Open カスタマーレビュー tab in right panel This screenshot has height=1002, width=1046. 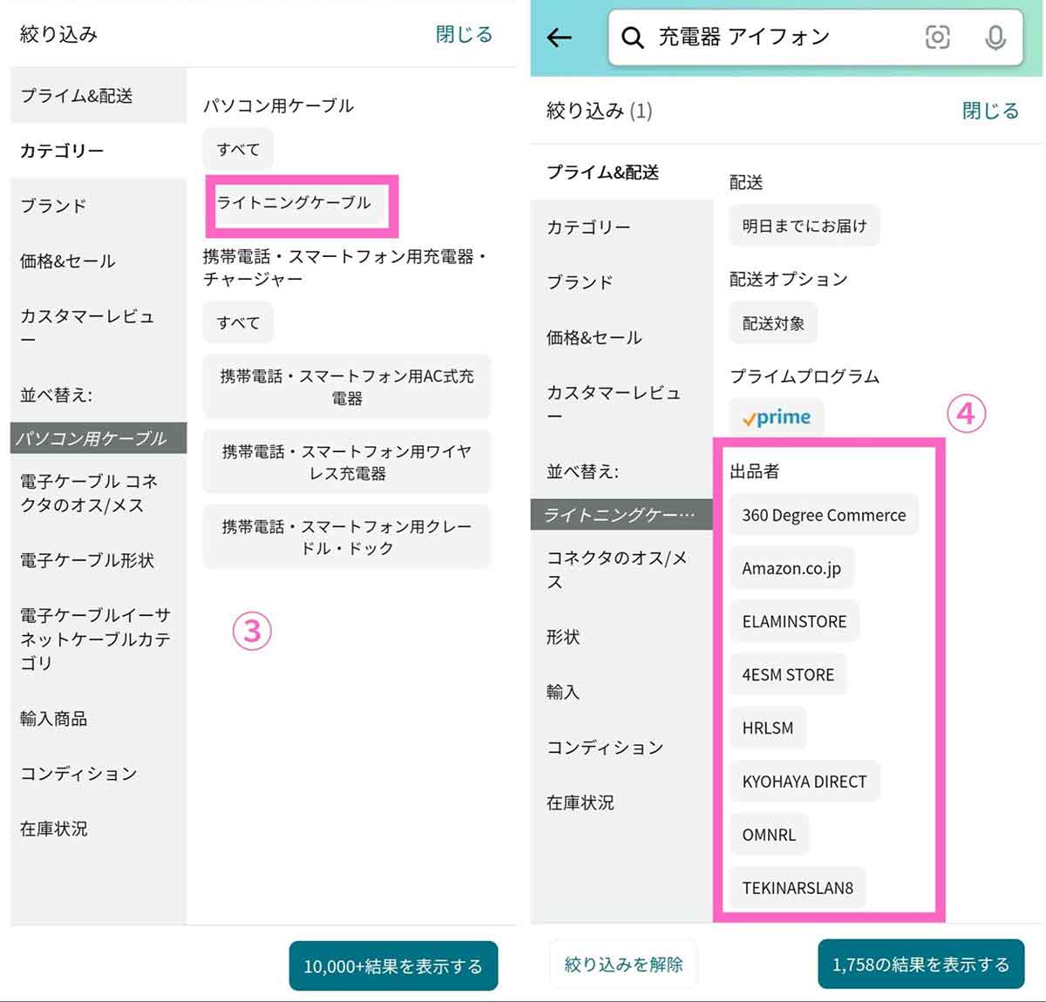(621, 403)
